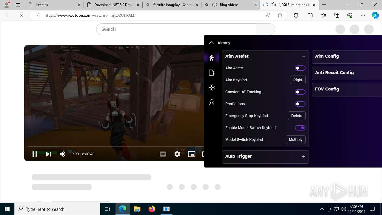The width and height of the screenshot is (382, 215).
Task: Change Emergency Stop Keybind 'Delete' button
Action: click(x=297, y=116)
